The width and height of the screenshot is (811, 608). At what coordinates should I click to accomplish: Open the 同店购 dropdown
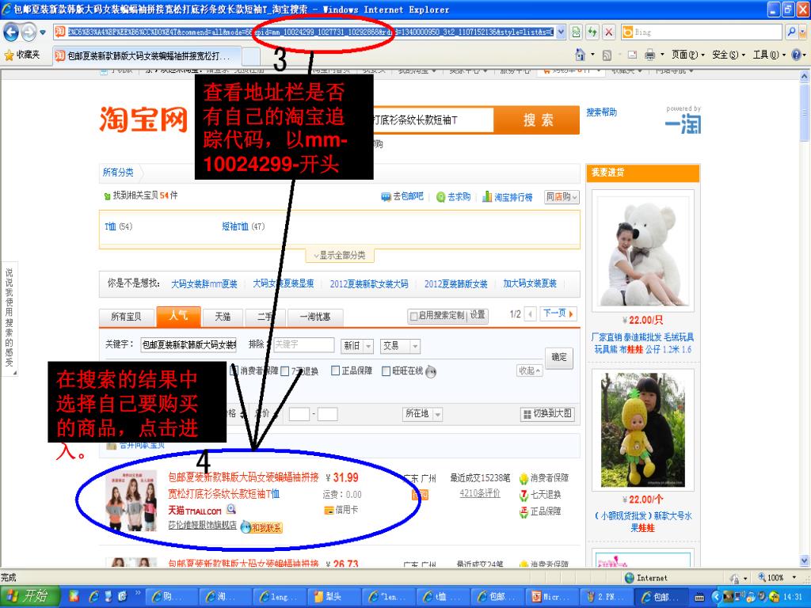coord(562,197)
